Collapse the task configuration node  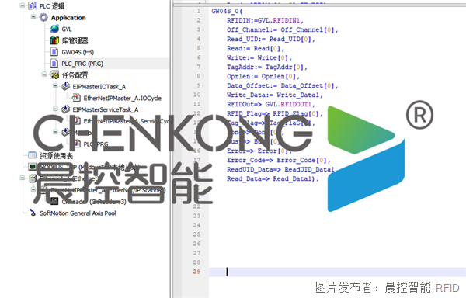[44, 74]
